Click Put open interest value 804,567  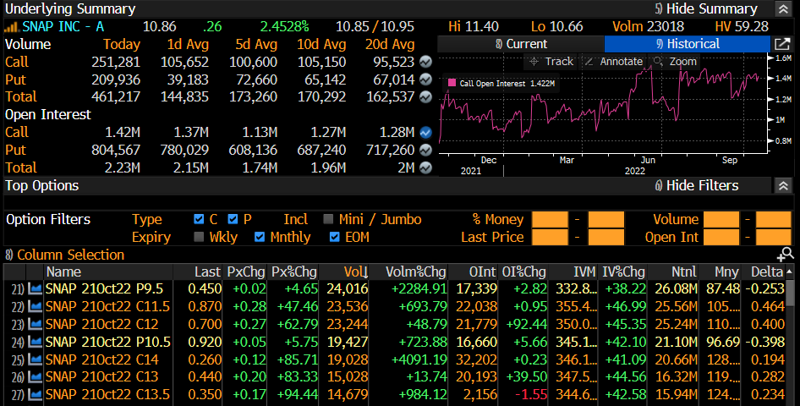(116, 151)
